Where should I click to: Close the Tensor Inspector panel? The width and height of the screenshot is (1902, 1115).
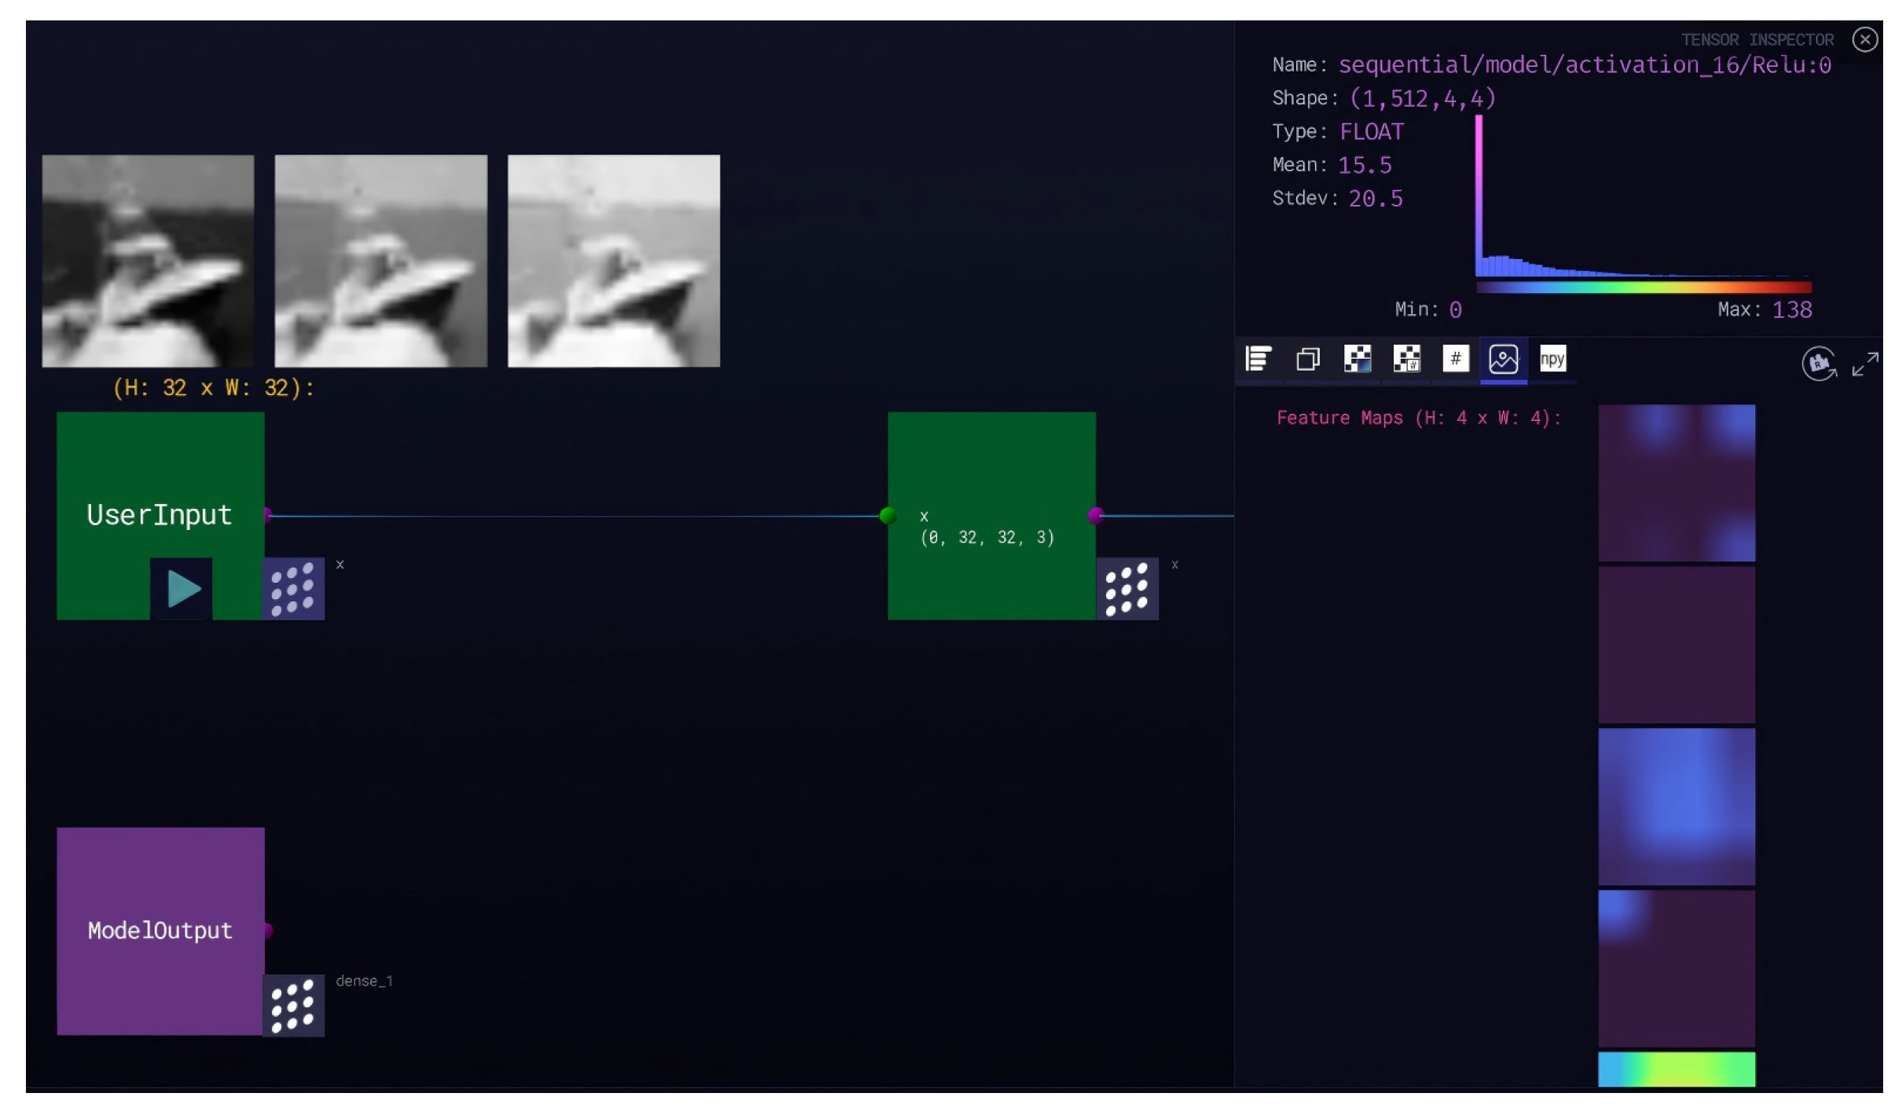pos(1865,39)
